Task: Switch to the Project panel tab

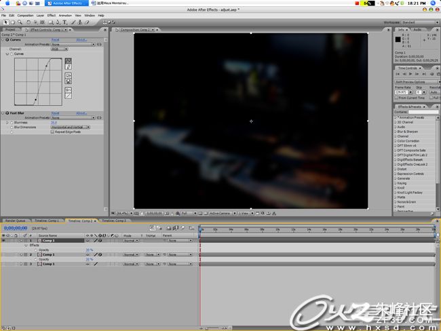Action: [10, 30]
